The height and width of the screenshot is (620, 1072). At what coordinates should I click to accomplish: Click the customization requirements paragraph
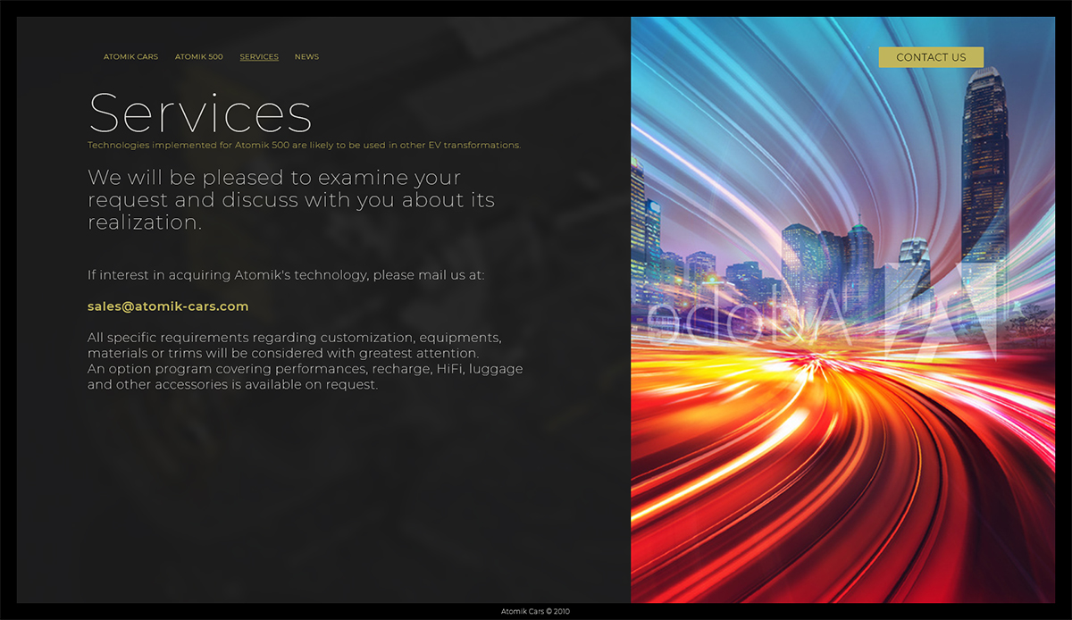306,361
